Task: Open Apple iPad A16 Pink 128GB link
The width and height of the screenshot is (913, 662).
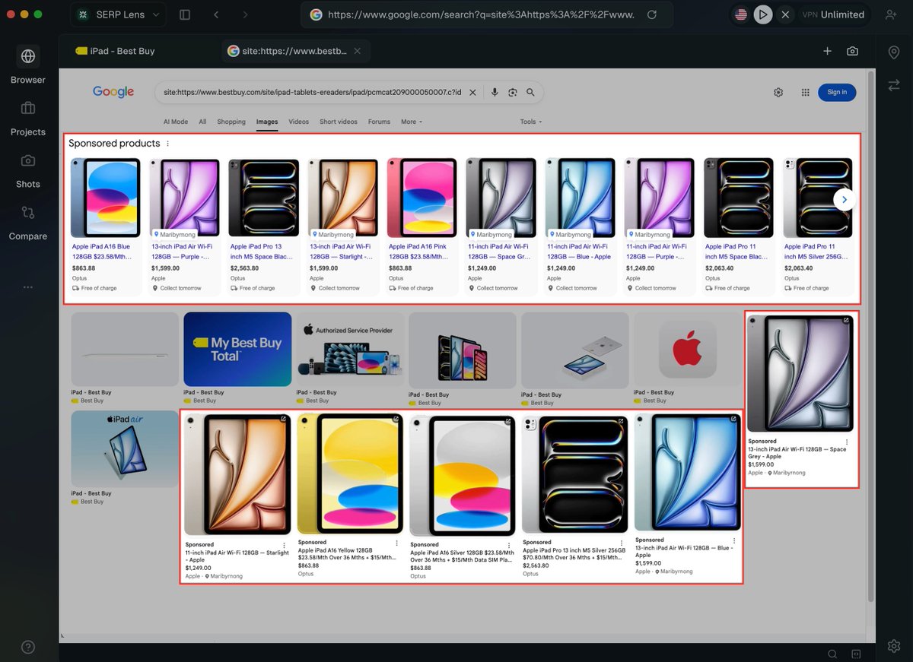Action: tap(418, 252)
